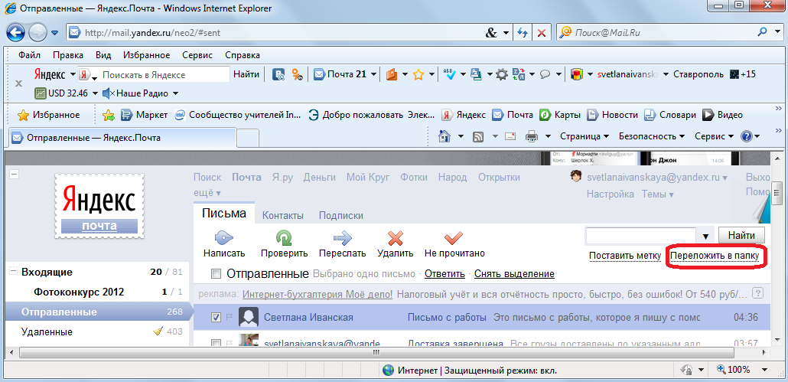Click the browser Forward arrow button
The height and width of the screenshot is (382, 788).
coord(37,33)
